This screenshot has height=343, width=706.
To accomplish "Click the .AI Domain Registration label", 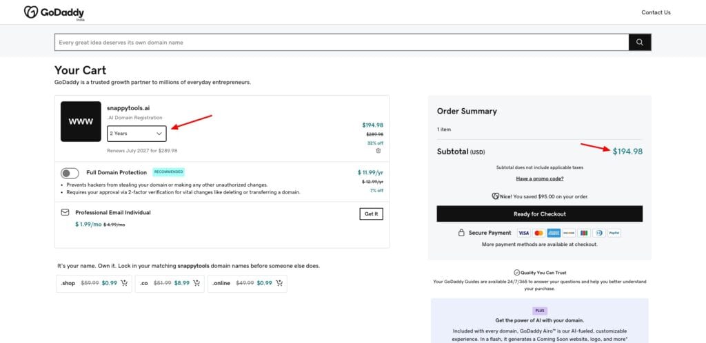I will pos(134,118).
